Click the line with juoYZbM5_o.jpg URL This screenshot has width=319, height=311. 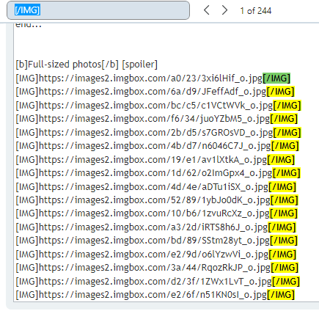(x=156, y=119)
